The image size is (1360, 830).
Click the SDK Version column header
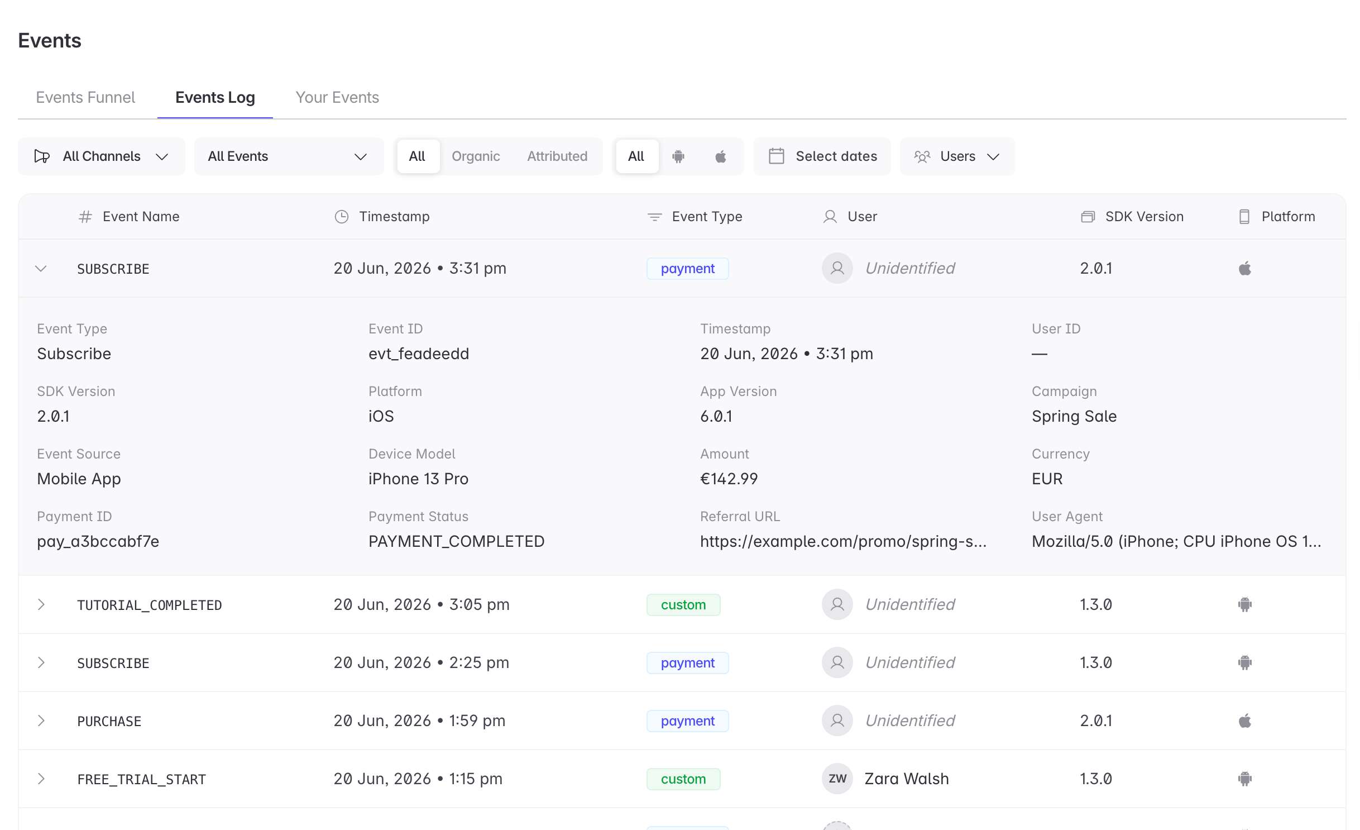(x=1144, y=217)
